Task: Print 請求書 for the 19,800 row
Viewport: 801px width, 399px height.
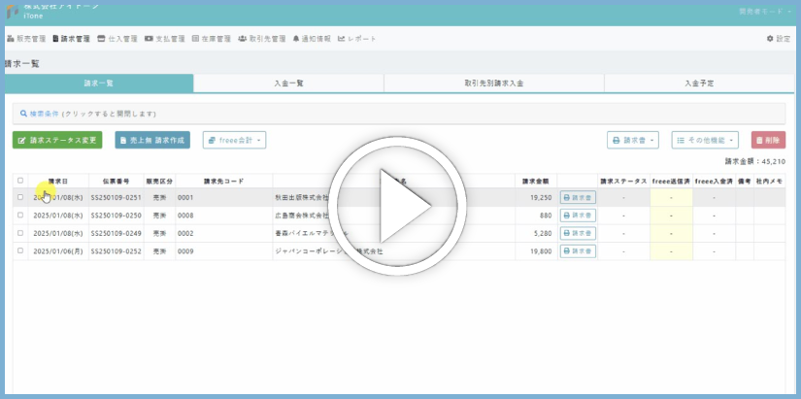Action: pyautogui.click(x=578, y=250)
